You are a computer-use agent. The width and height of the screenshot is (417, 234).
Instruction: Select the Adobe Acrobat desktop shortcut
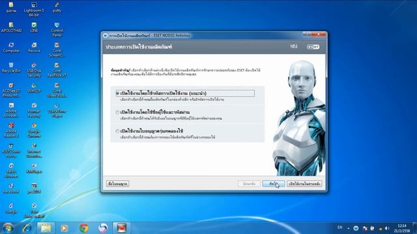pyautogui.click(x=11, y=110)
